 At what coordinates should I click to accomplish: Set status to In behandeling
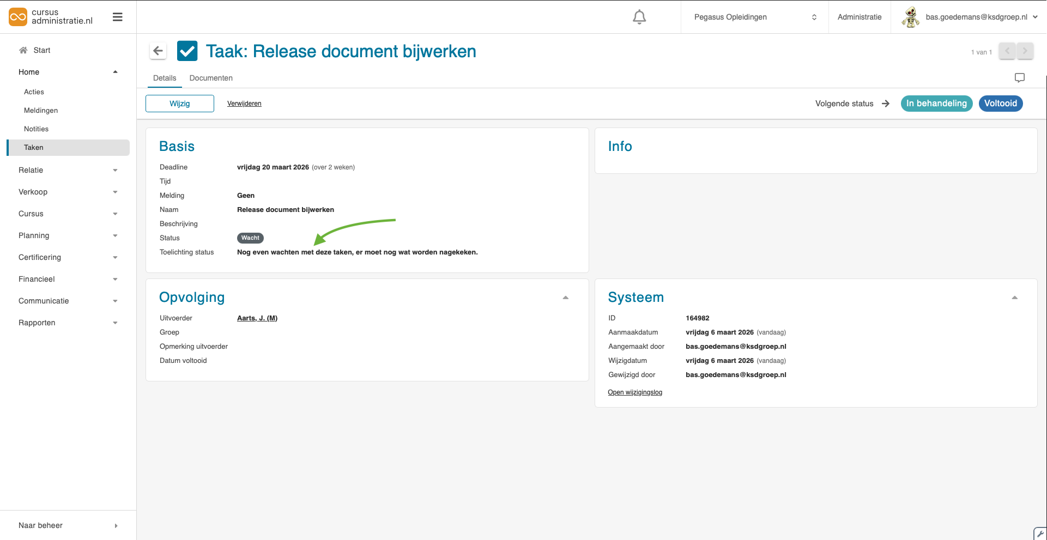click(x=936, y=104)
